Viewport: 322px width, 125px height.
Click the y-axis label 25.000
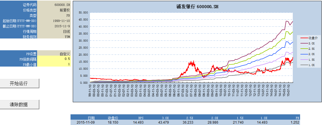click(83, 48)
